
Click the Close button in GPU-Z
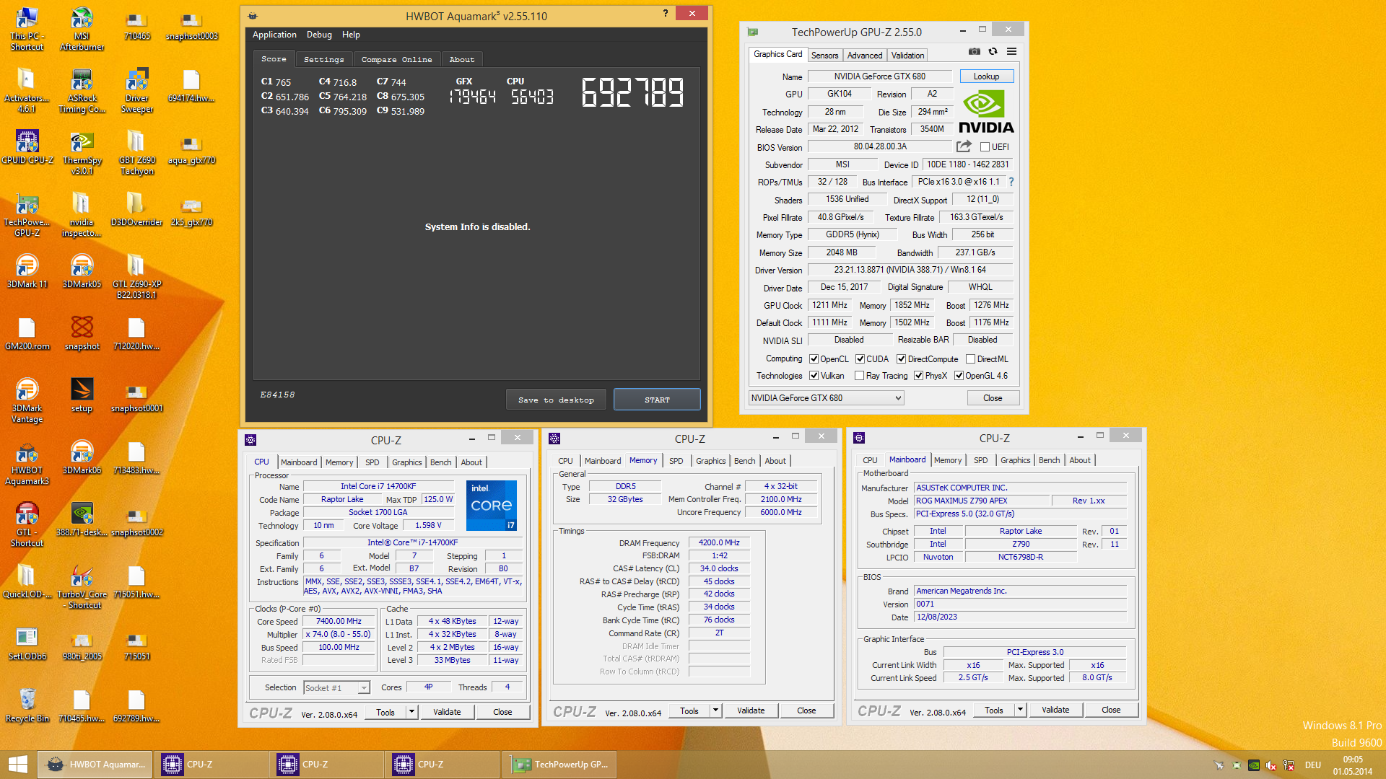point(993,398)
